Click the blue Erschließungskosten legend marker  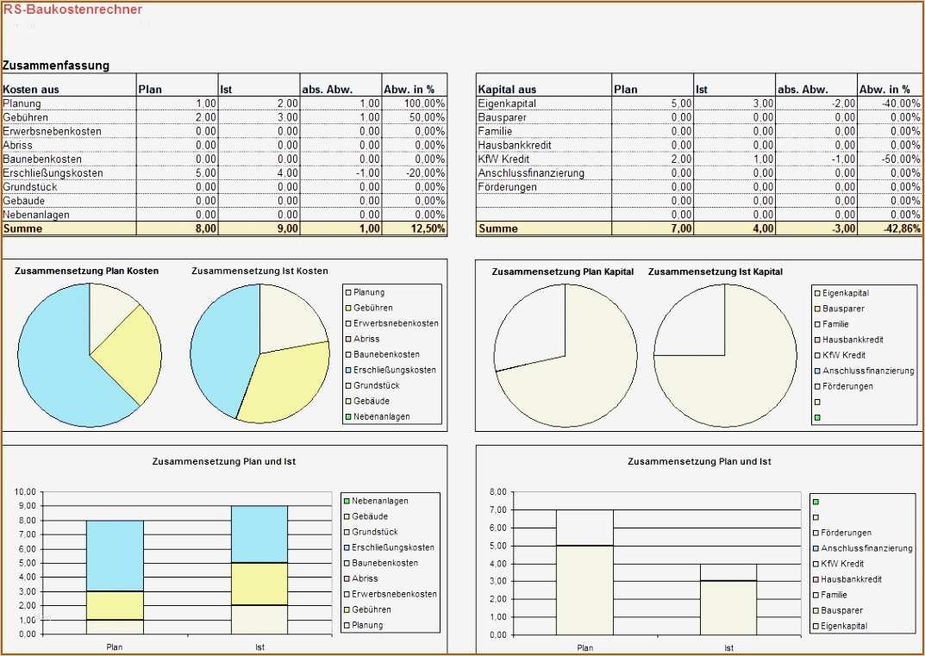pyautogui.click(x=347, y=370)
